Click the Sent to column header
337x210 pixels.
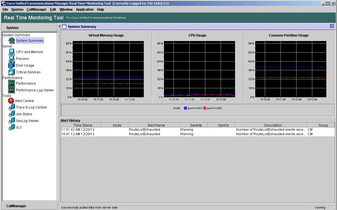click(221, 125)
